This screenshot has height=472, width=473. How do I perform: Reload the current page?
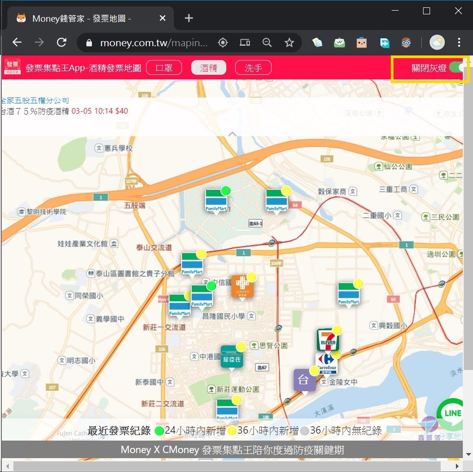61,42
